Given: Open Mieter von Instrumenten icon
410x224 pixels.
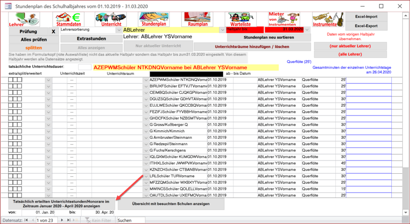Looking at the screenshot, I should coord(283,19).
